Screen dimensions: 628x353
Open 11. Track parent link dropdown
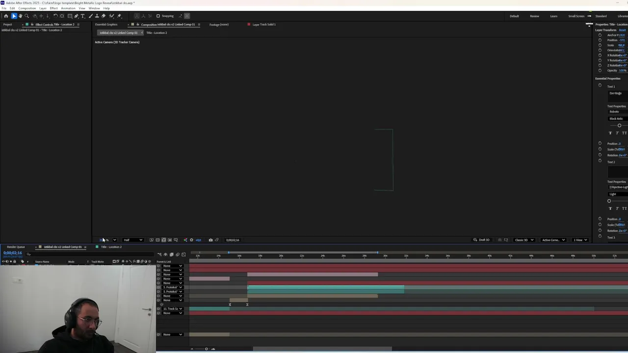point(173,309)
